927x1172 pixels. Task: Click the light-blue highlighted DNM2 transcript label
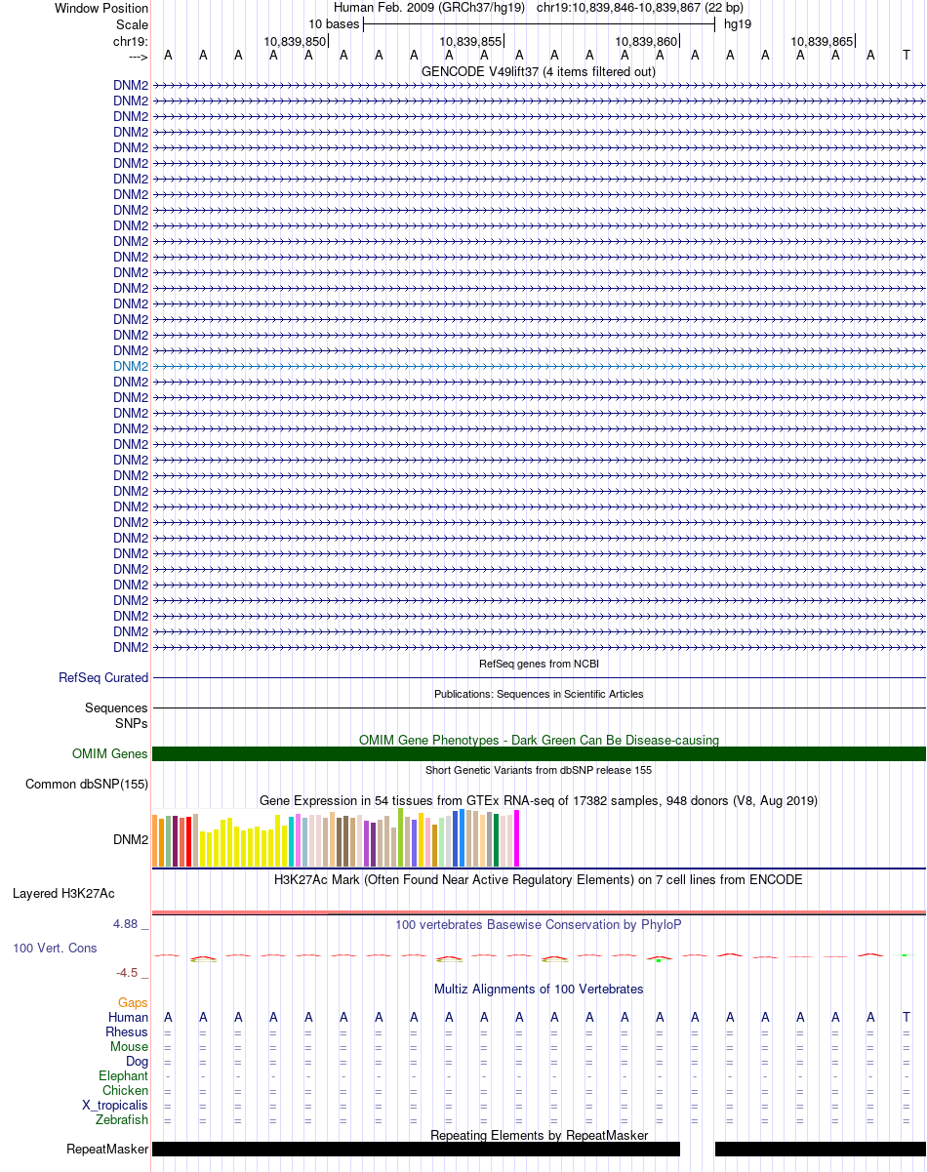pos(131,366)
